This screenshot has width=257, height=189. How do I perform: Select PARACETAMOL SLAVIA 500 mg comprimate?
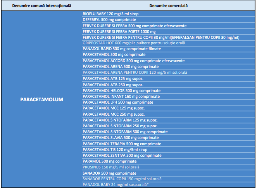click(168, 138)
